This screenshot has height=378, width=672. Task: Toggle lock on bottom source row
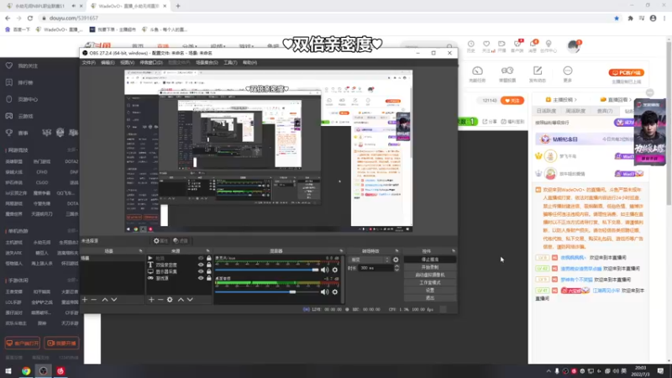pyautogui.click(x=208, y=278)
